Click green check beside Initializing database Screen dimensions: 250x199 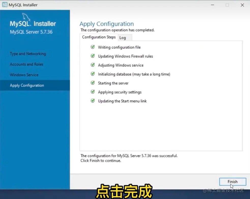point(93,74)
